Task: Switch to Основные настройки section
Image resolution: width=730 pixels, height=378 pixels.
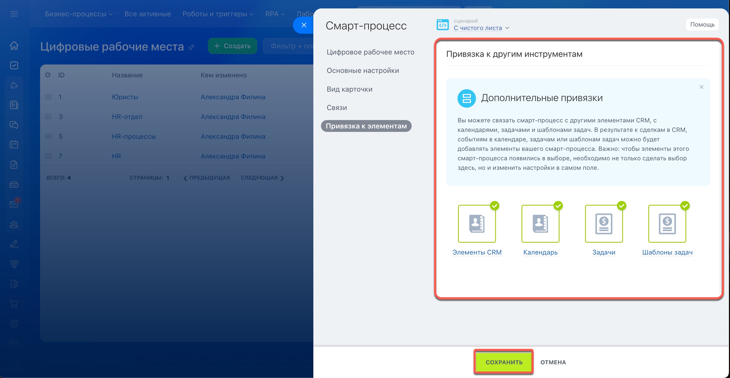Action: click(363, 71)
